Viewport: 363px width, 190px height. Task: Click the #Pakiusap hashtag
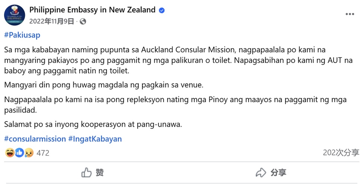pyautogui.click(x=22, y=35)
